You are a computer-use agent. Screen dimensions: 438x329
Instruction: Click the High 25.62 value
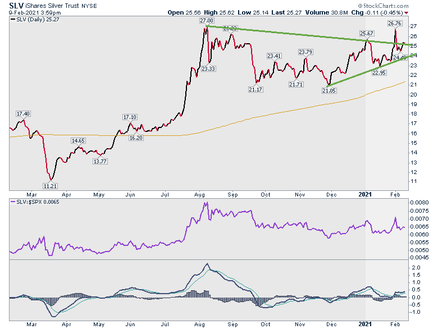(219, 12)
